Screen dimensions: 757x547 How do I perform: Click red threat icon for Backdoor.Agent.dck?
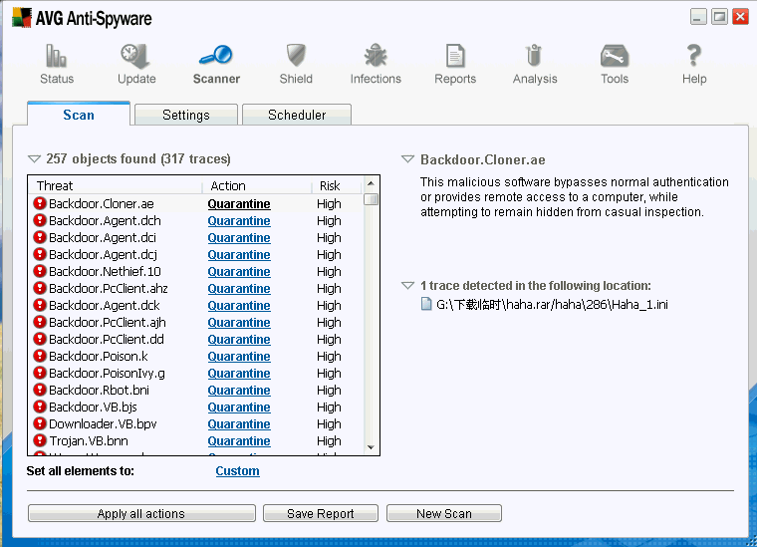40,305
